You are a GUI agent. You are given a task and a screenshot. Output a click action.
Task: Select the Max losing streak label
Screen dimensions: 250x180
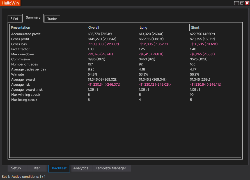(24, 100)
